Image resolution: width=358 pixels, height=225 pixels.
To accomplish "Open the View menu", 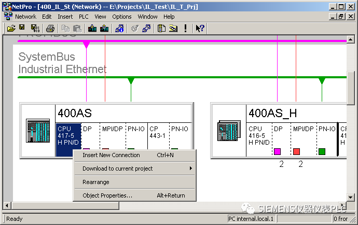I will point(100,17).
